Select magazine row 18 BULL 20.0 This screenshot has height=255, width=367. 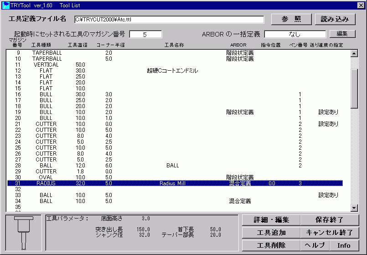tap(175, 106)
